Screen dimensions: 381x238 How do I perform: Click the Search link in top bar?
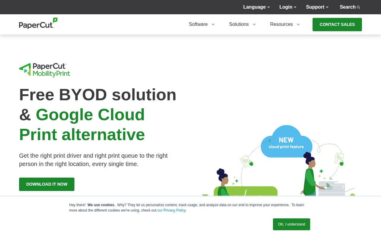(x=350, y=7)
